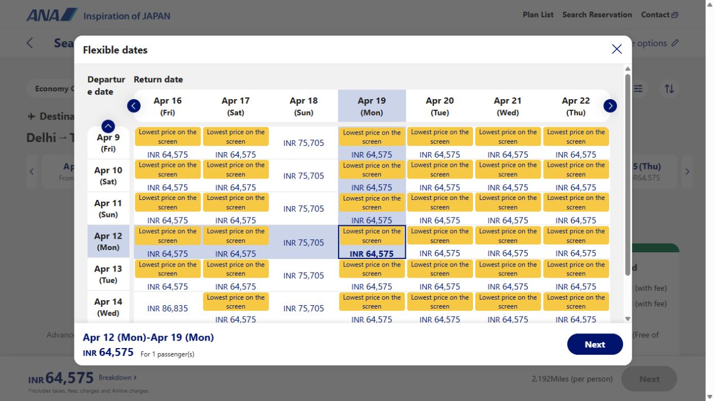The width and height of the screenshot is (714, 401).
Task: Choose Apr 9 to Apr 19 fare cell
Action: click(x=371, y=143)
